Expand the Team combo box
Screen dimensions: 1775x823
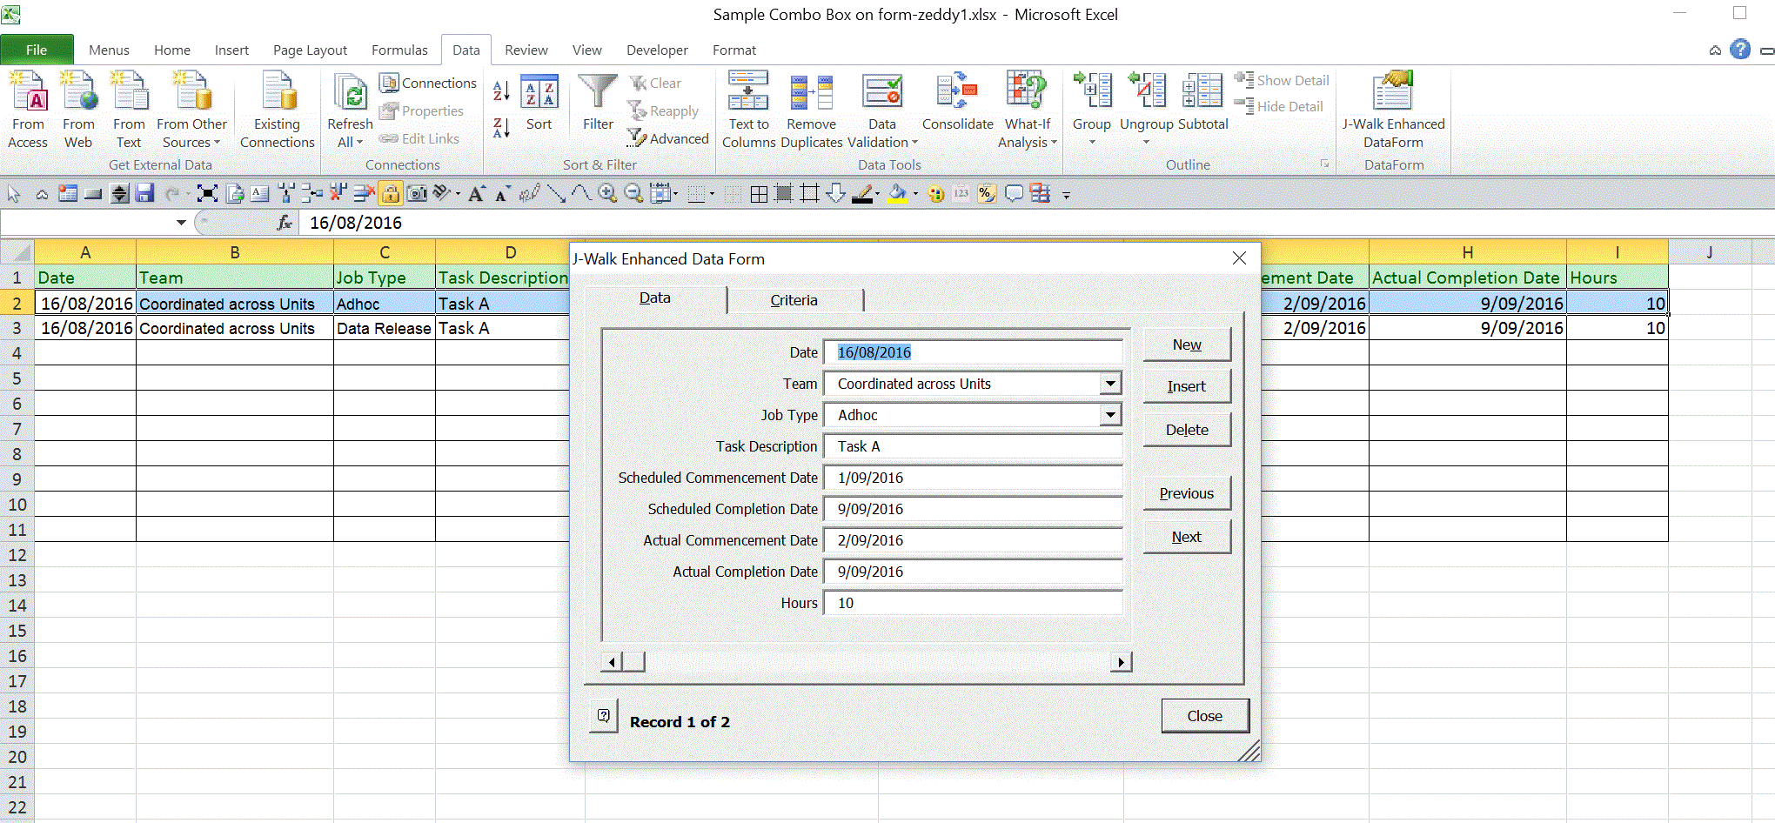coord(1109,384)
